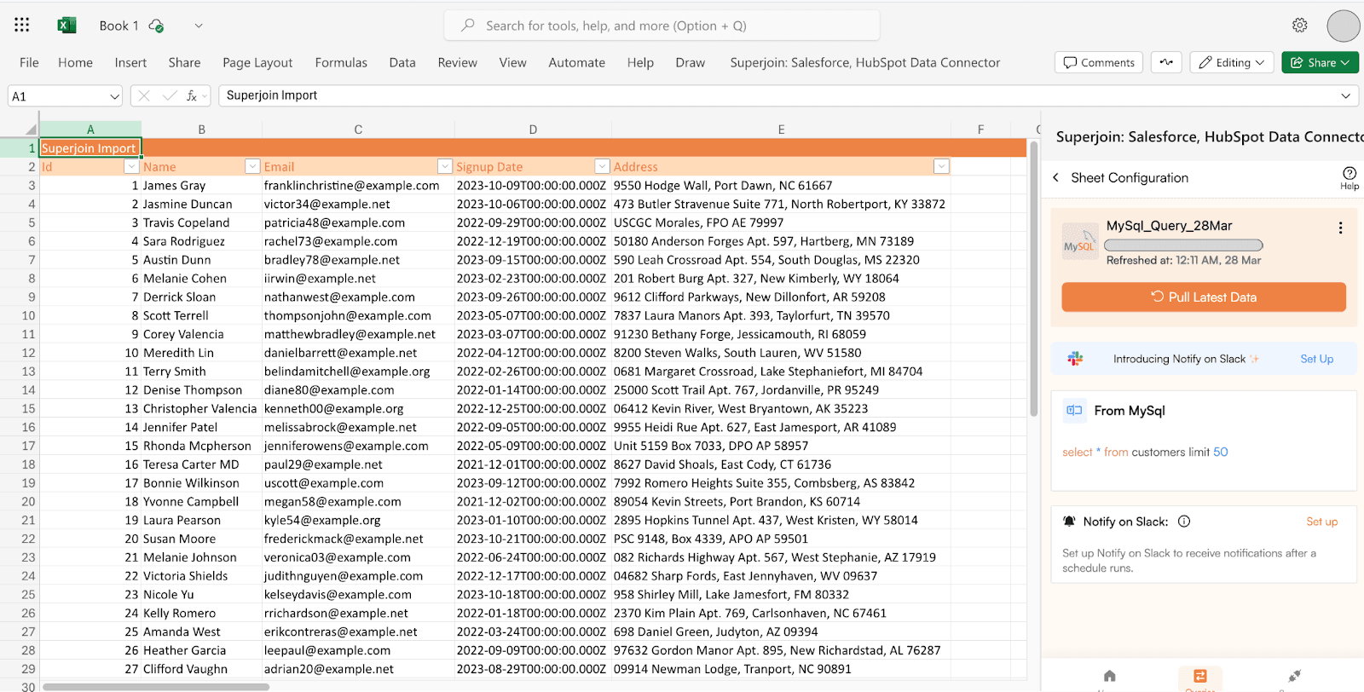Open the Book 1 title dropdown chevron

(x=199, y=26)
